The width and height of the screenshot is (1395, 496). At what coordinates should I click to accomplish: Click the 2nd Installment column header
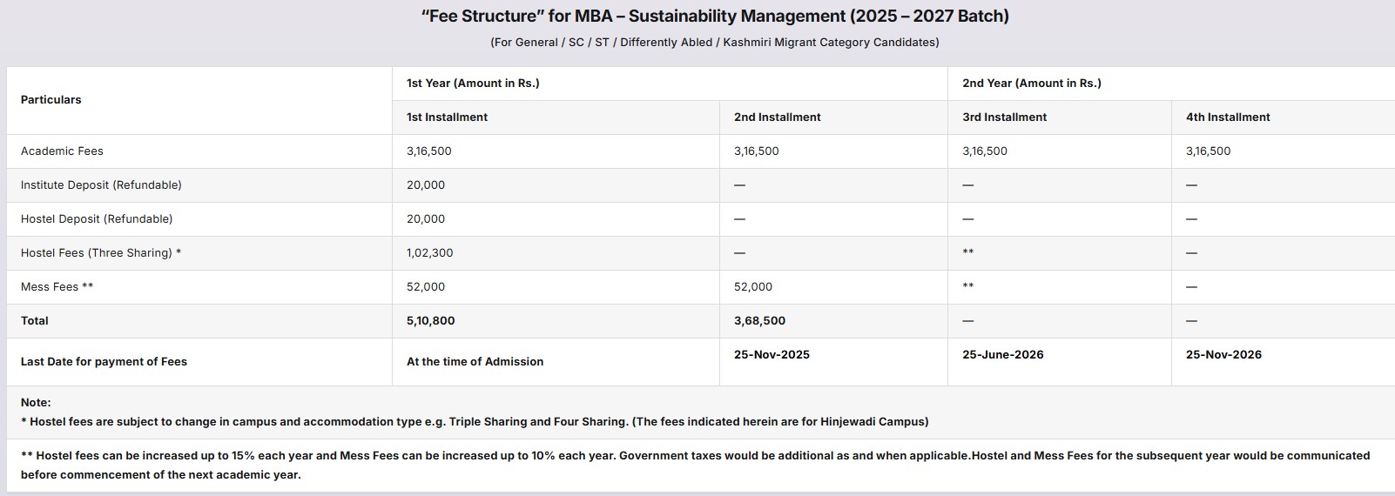click(x=777, y=117)
